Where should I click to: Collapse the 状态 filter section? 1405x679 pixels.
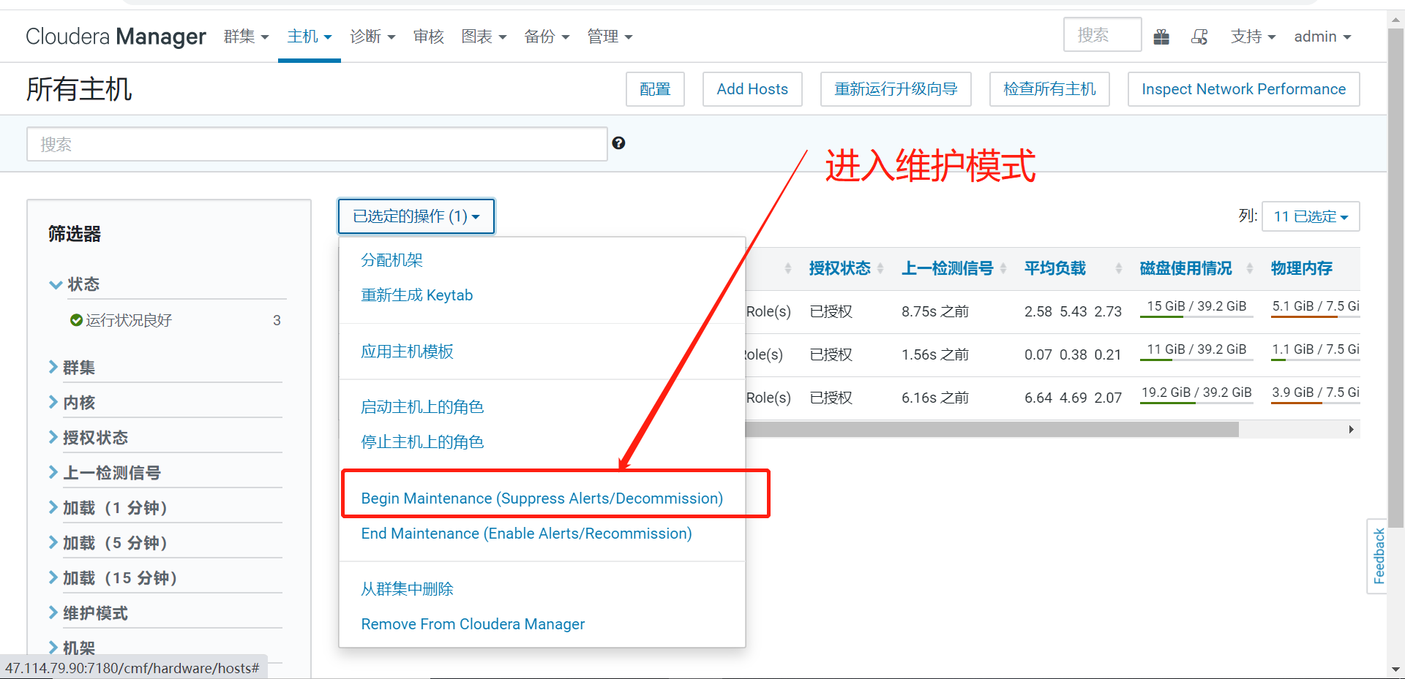(x=56, y=284)
